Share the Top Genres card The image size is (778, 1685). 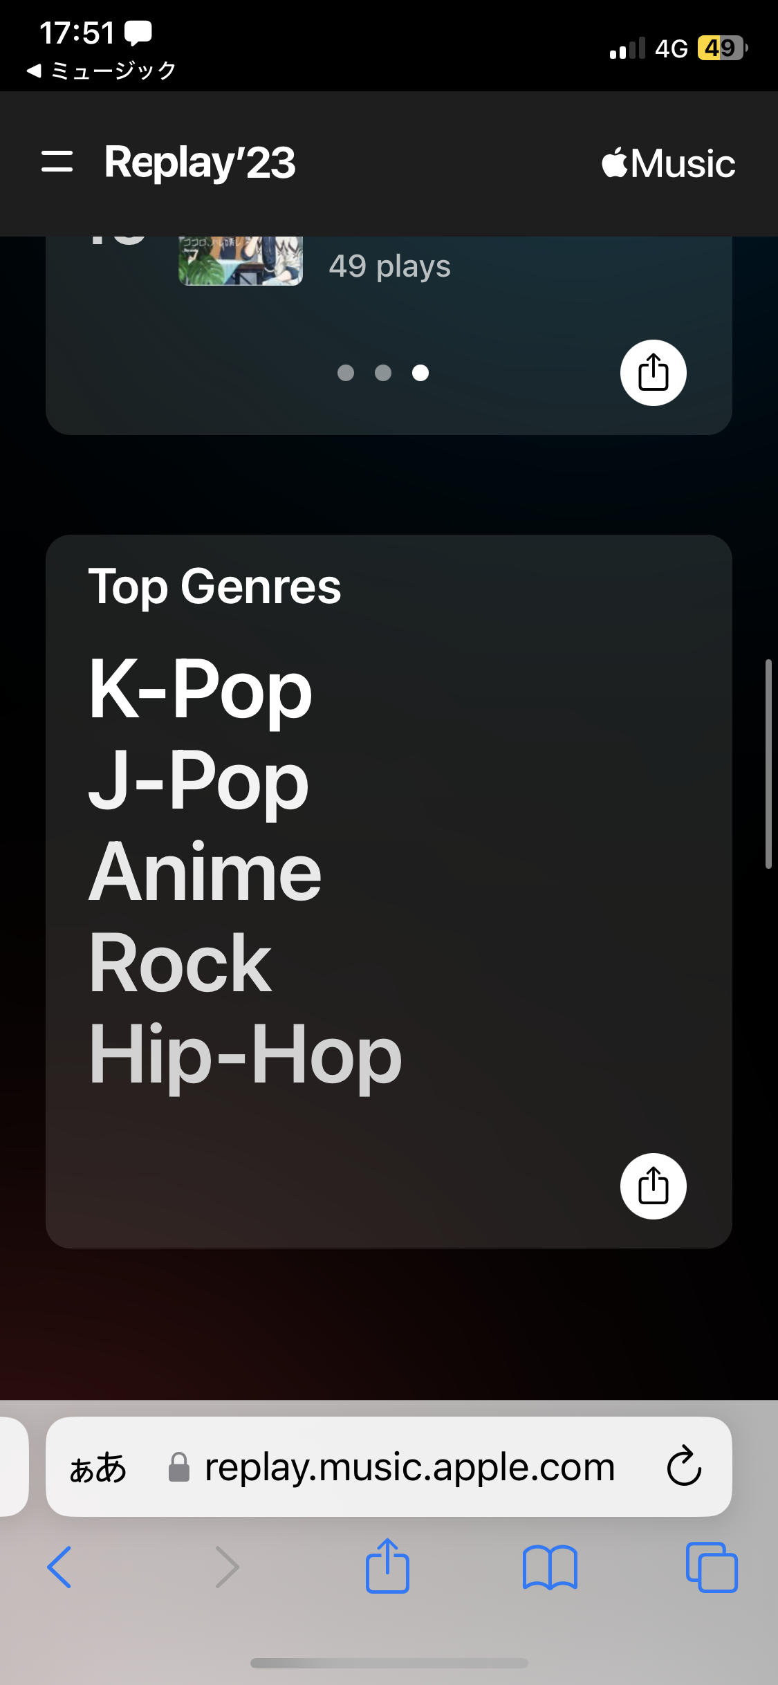653,1186
